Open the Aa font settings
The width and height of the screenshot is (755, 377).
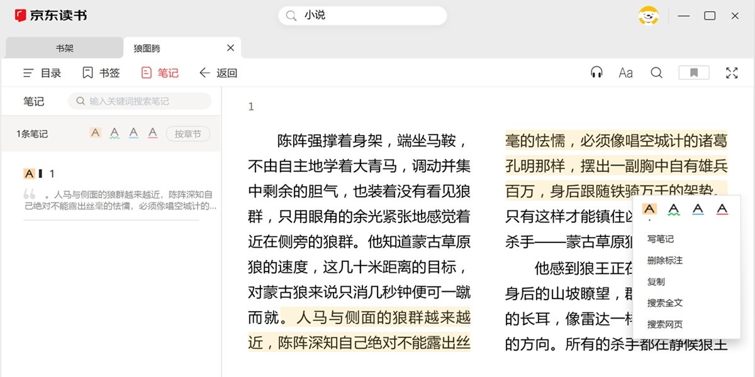pos(625,73)
